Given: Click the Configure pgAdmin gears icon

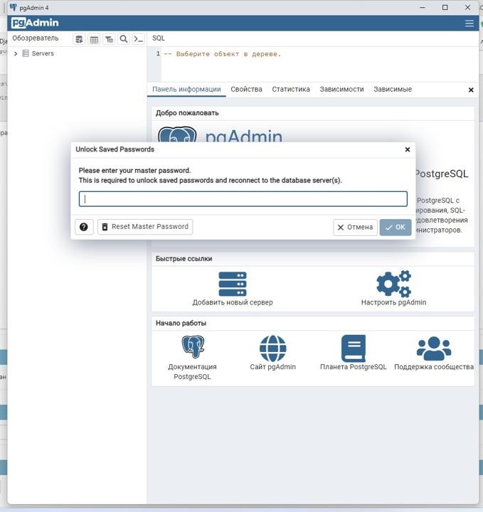Looking at the screenshot, I should click(x=393, y=284).
